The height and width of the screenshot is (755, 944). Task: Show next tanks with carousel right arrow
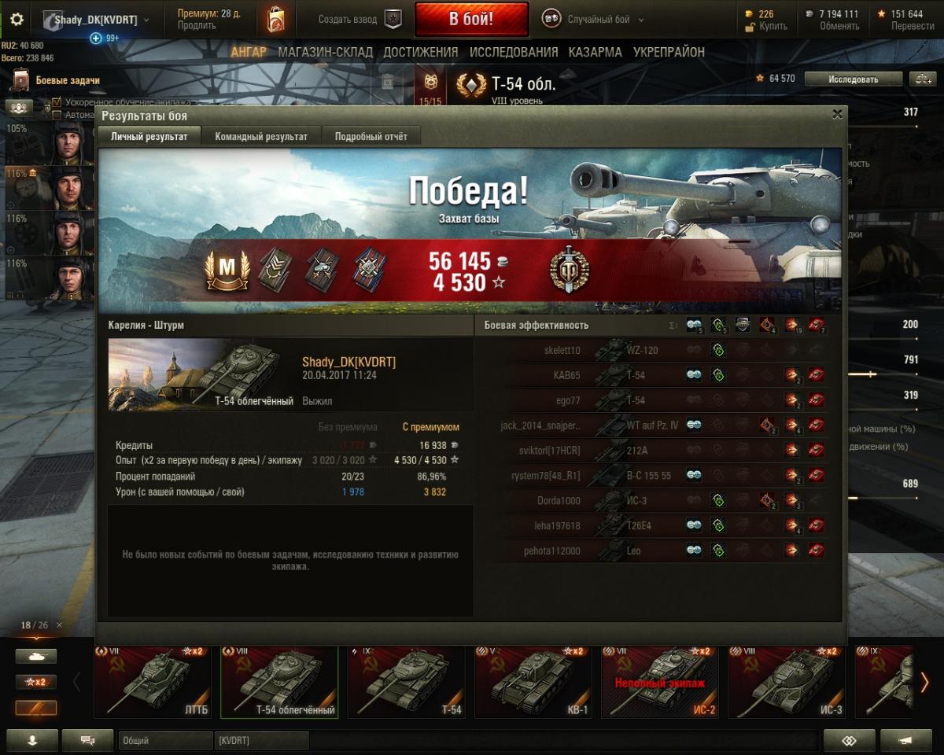924,682
